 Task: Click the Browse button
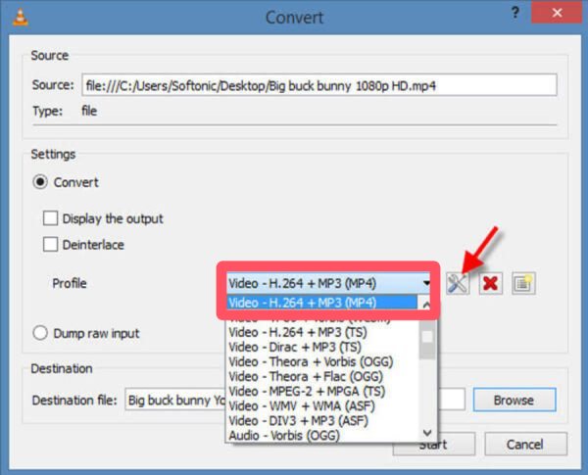point(514,400)
